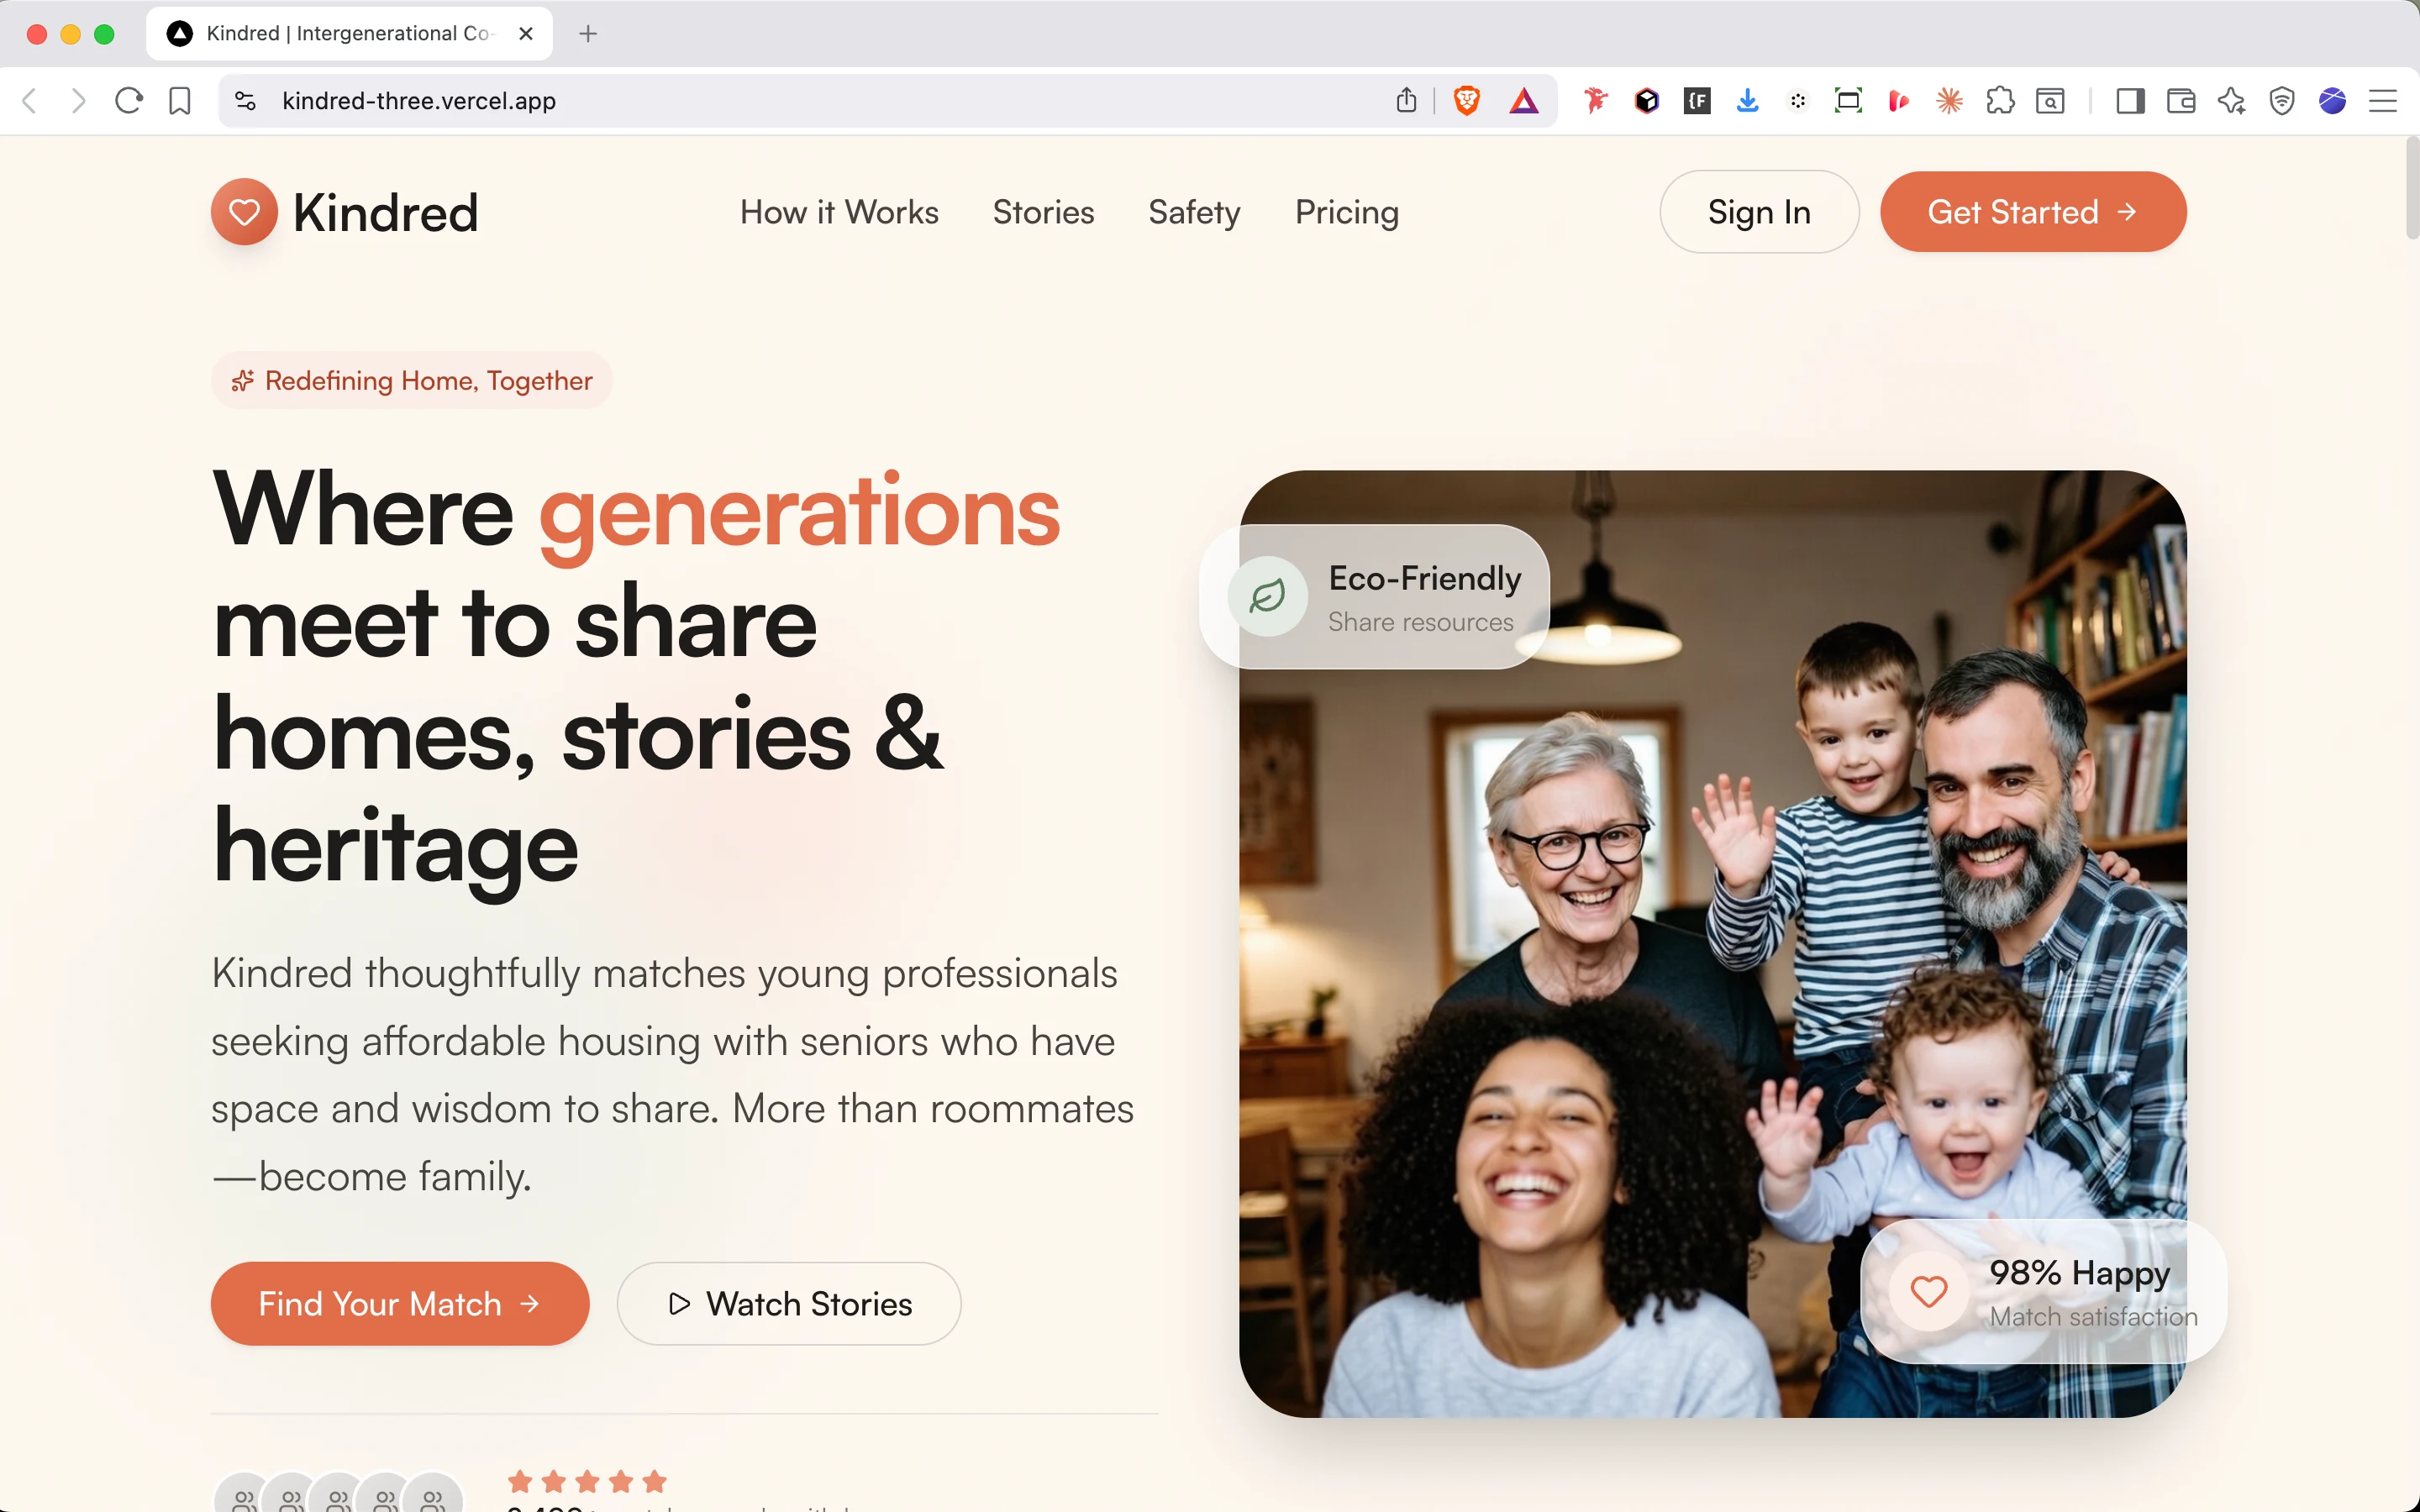Open the How it Works nav link
This screenshot has height=1512, width=2420.
tap(839, 212)
